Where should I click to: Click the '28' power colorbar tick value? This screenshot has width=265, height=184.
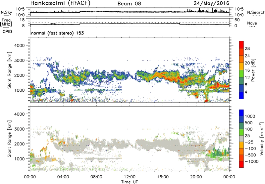pos(247,48)
